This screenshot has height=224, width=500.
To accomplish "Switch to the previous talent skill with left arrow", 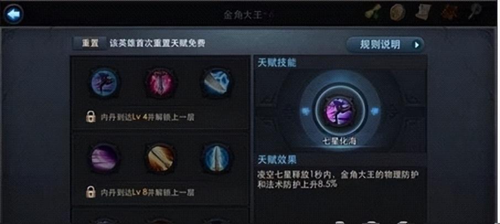I will pyautogui.click(x=306, y=111).
